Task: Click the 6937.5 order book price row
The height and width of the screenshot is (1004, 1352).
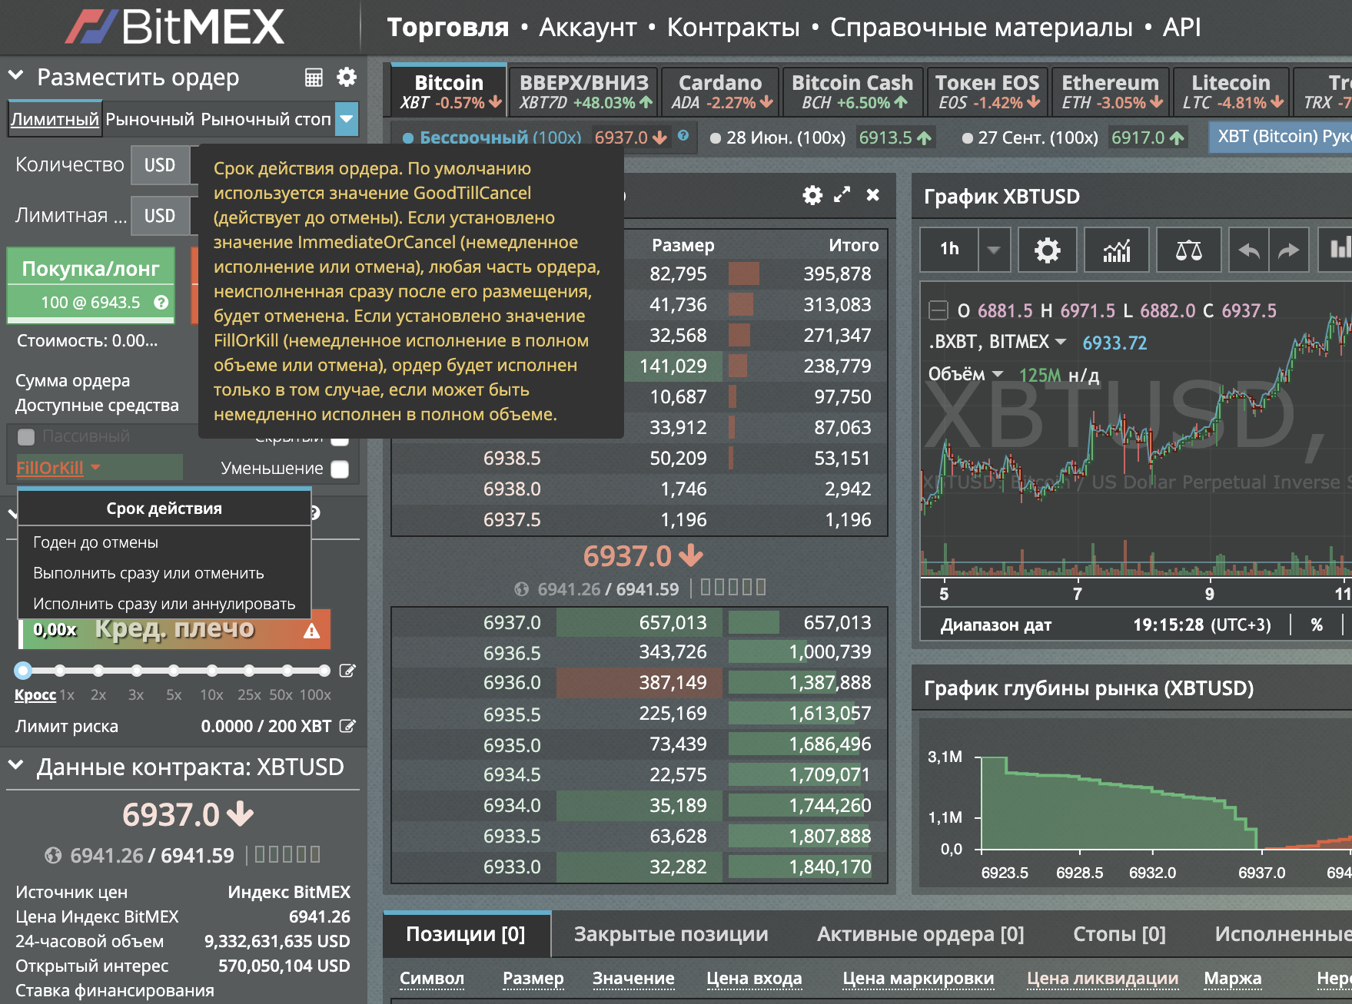Action: [x=639, y=520]
